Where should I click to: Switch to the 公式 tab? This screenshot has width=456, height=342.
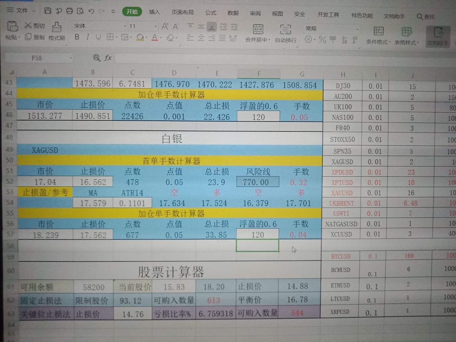tap(211, 12)
